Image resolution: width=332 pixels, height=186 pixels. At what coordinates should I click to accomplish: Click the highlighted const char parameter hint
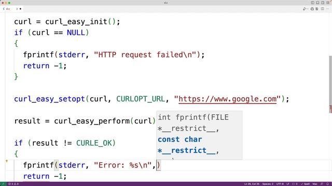point(188,145)
